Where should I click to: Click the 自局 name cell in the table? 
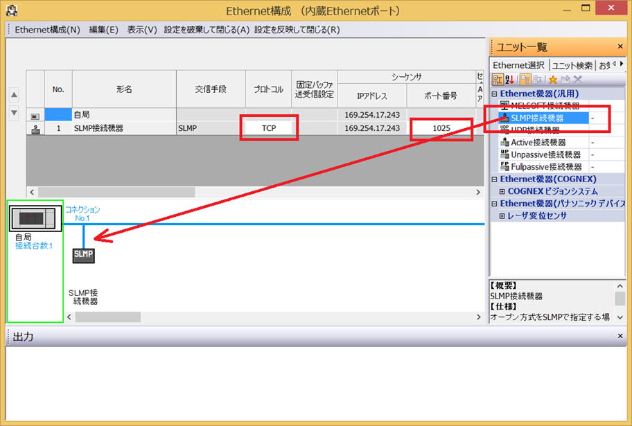(x=124, y=115)
